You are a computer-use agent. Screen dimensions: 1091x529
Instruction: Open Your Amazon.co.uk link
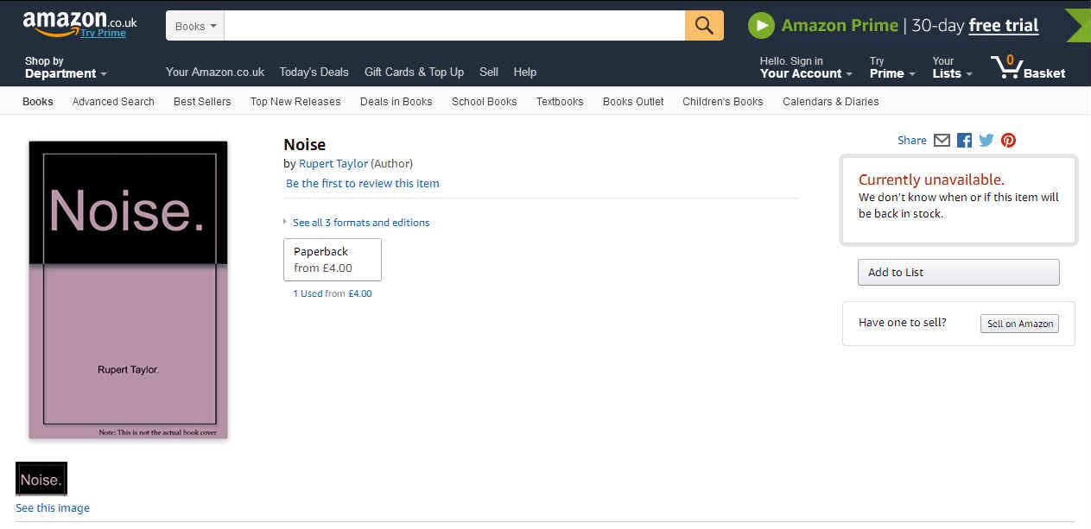pyautogui.click(x=215, y=72)
